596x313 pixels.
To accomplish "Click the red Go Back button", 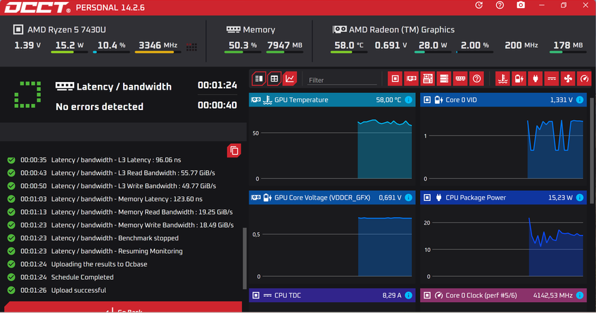I will click(123, 308).
